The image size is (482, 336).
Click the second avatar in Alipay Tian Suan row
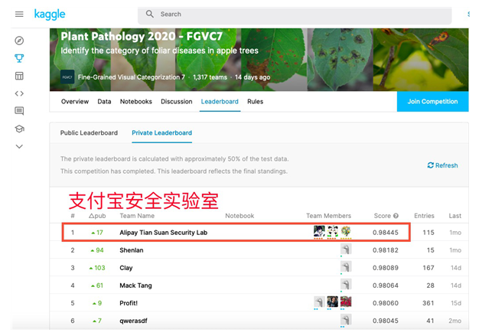pos(332,231)
